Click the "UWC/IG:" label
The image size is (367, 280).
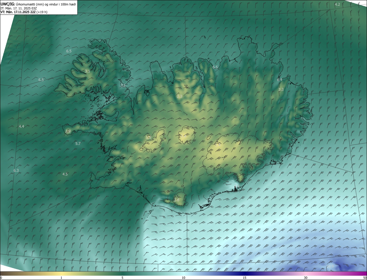(8, 4)
